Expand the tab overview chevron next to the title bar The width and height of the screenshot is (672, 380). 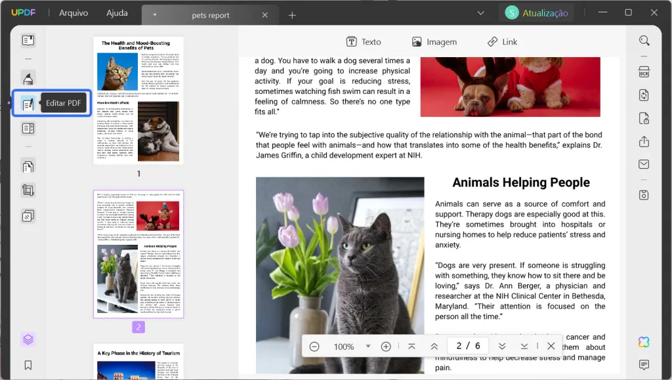point(481,12)
